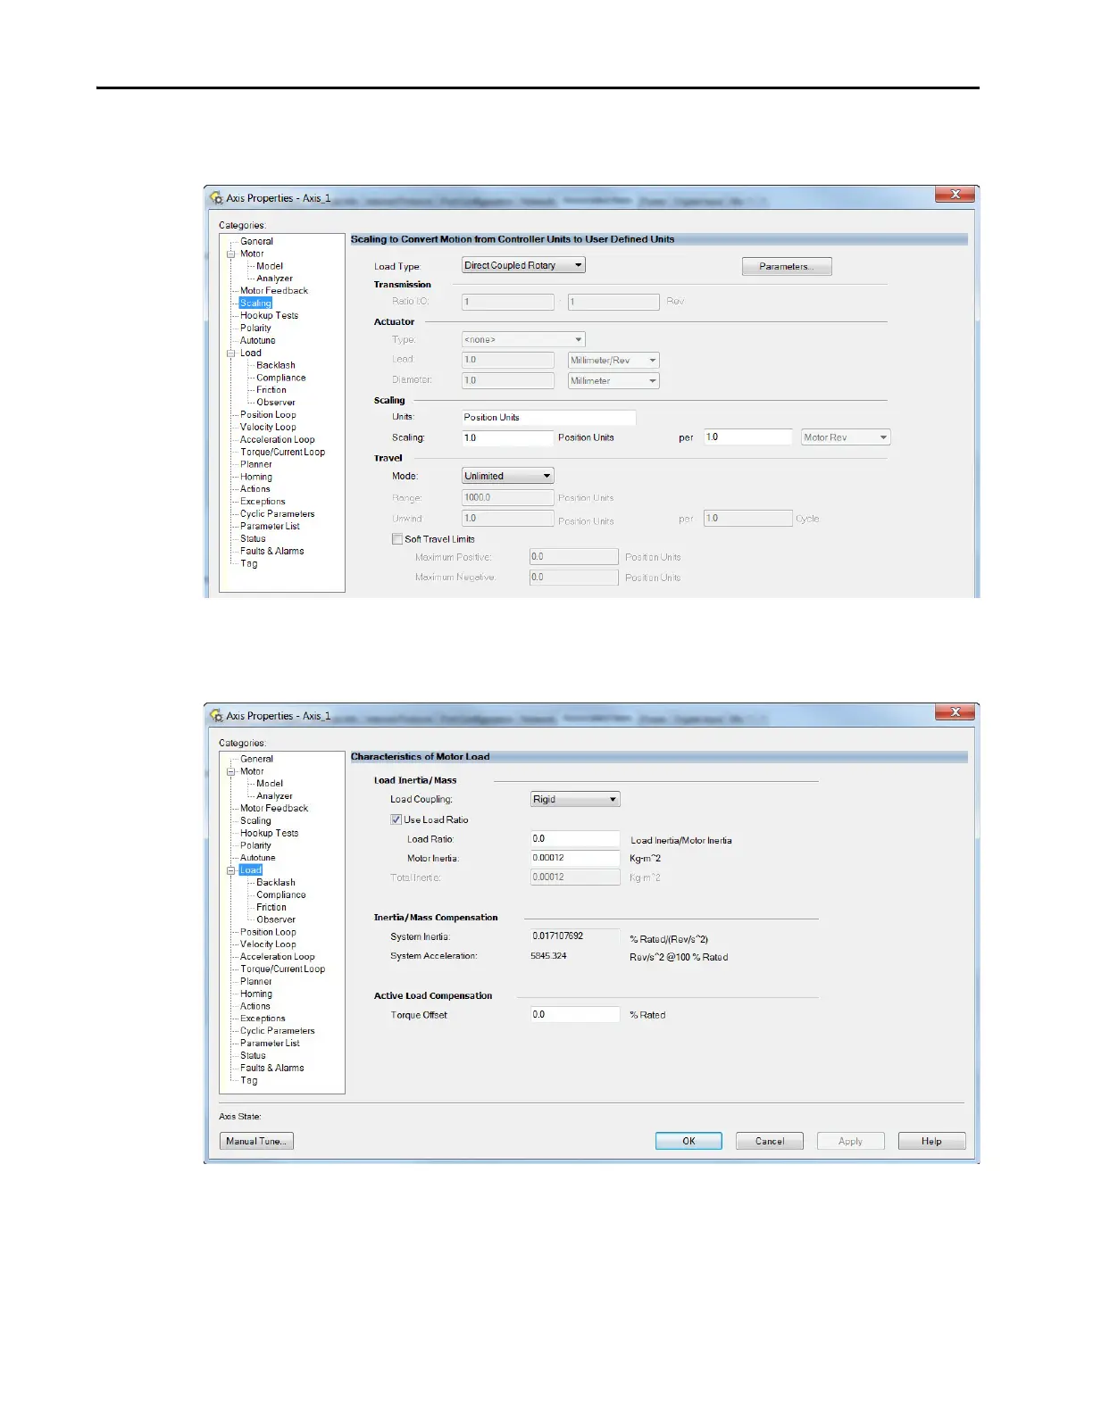This screenshot has width=1093, height=1414.
Task: Select Tag in the bottom window categories
Action: click(x=248, y=1080)
